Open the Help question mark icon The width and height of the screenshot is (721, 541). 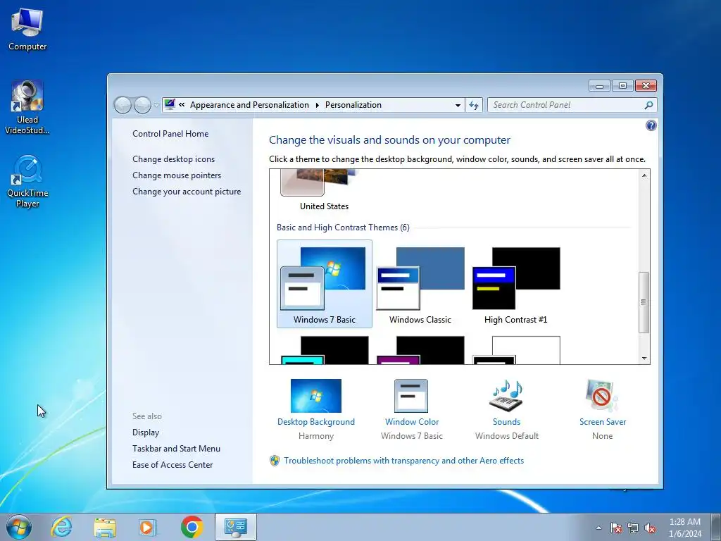(x=651, y=125)
